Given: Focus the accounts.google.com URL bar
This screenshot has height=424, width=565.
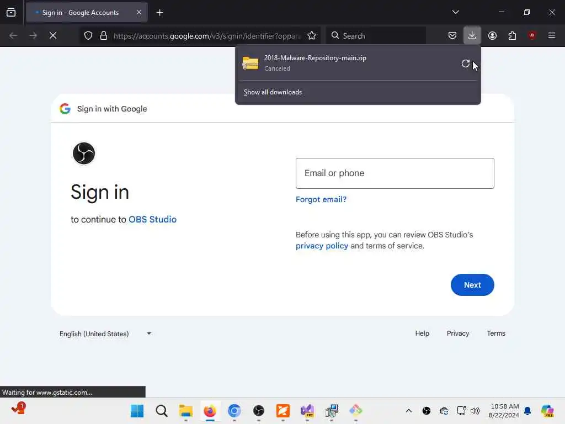Looking at the screenshot, I should tap(207, 36).
